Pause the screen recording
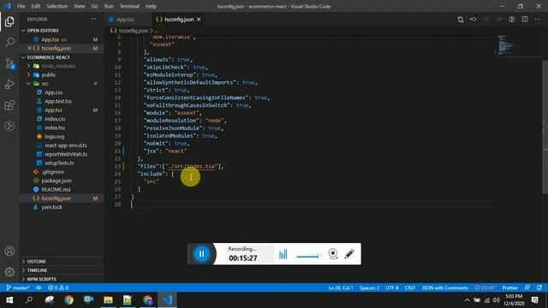 pyautogui.click(x=202, y=254)
